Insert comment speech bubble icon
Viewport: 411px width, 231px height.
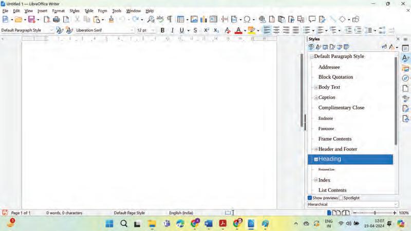click(312, 19)
